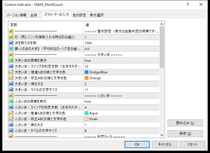Click the color icon beside 大きい波：修正ABCの線と文字の色
The image size is (210, 153).
point(11,78)
